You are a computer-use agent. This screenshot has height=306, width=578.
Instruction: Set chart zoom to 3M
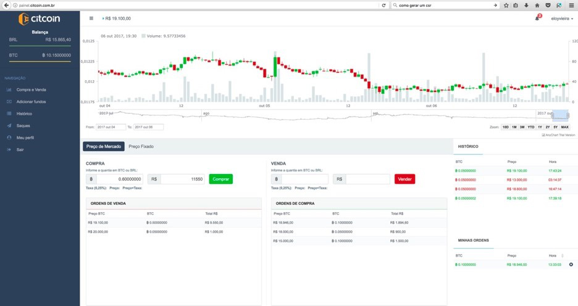pos(522,127)
